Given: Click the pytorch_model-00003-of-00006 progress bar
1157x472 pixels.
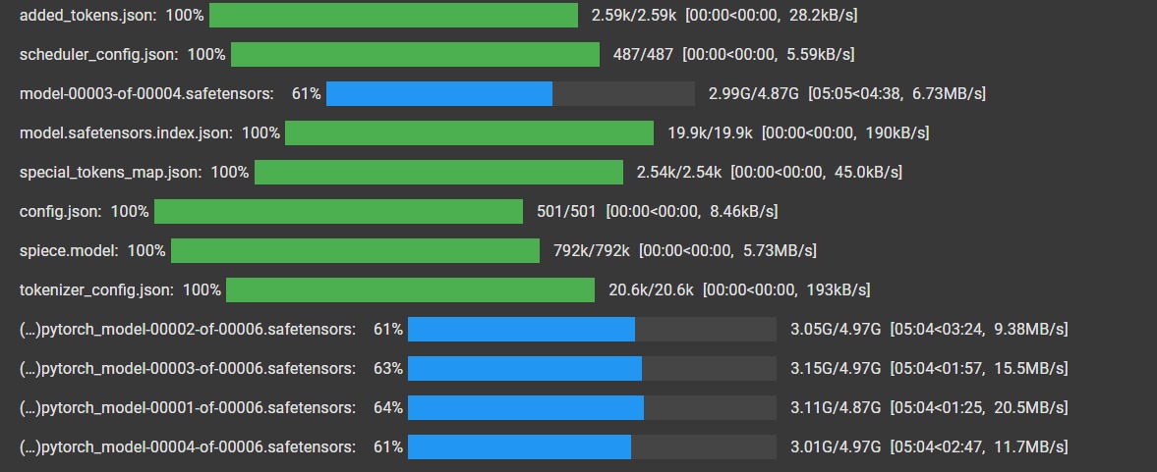Looking at the screenshot, I should pyautogui.click(x=592, y=368).
